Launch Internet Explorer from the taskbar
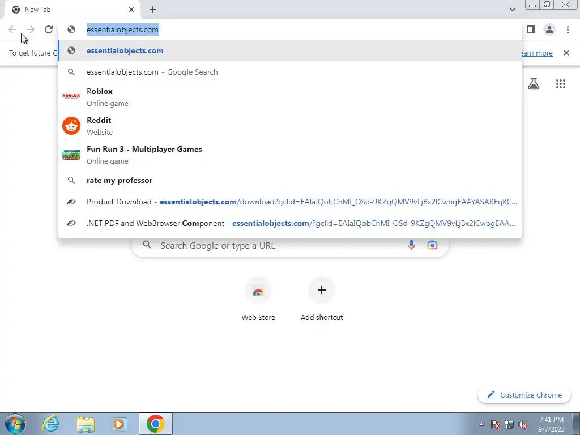Screen dimensions: 580x435 pos(50,424)
